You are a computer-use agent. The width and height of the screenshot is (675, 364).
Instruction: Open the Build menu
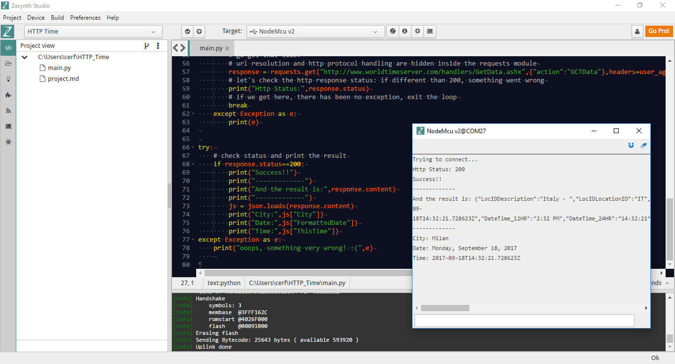coord(57,18)
